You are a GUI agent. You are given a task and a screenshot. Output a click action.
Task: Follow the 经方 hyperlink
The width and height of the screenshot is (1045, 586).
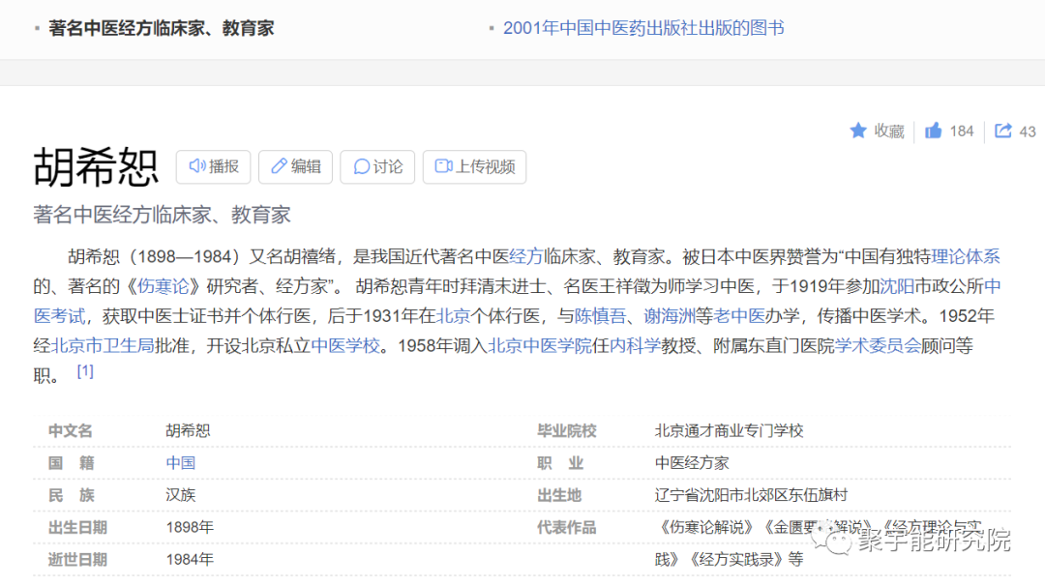click(x=524, y=256)
